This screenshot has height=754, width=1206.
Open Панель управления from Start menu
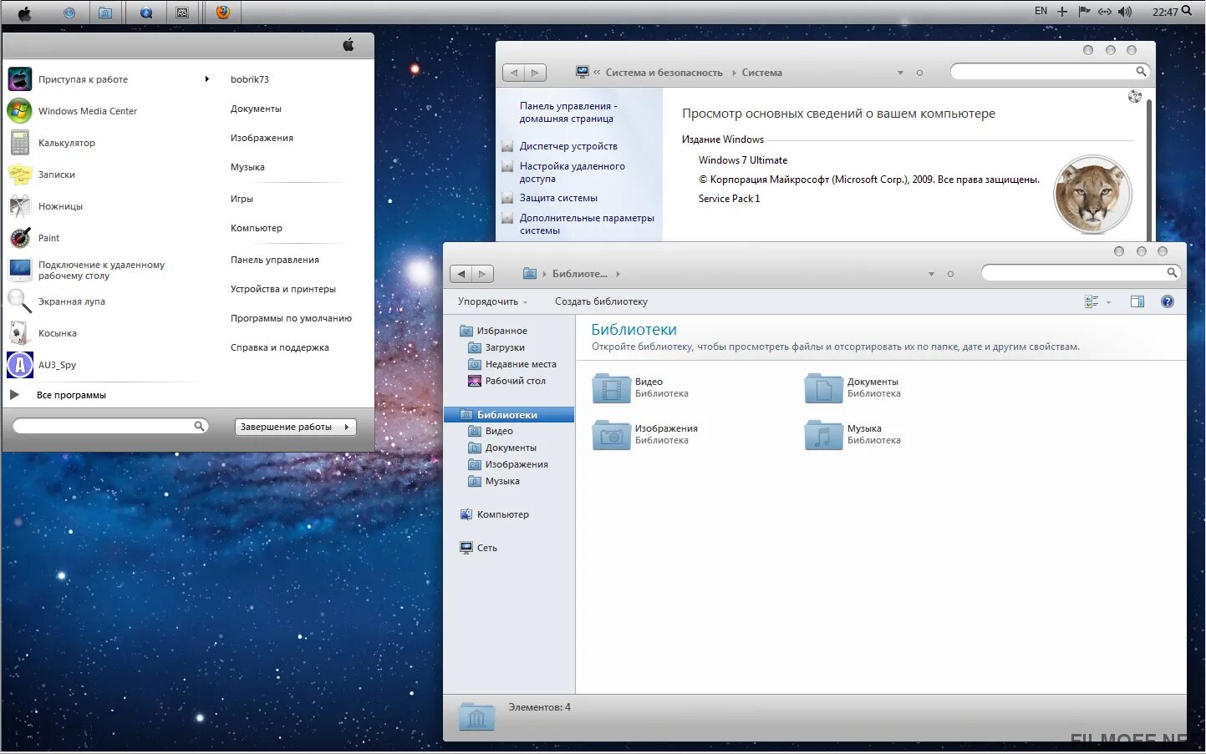(x=275, y=260)
